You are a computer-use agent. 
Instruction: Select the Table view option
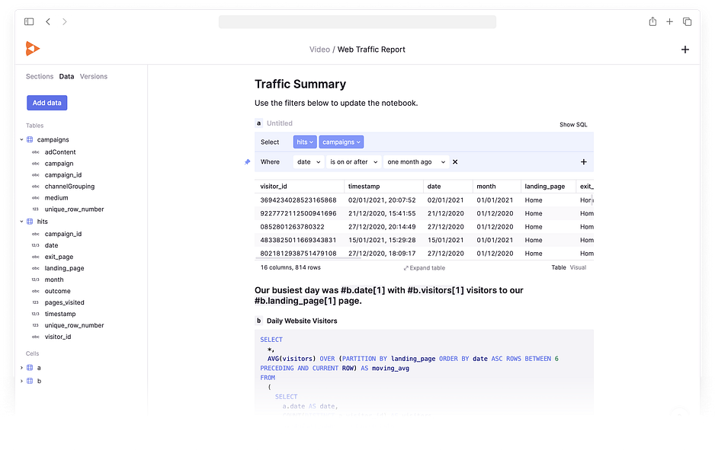pos(559,267)
